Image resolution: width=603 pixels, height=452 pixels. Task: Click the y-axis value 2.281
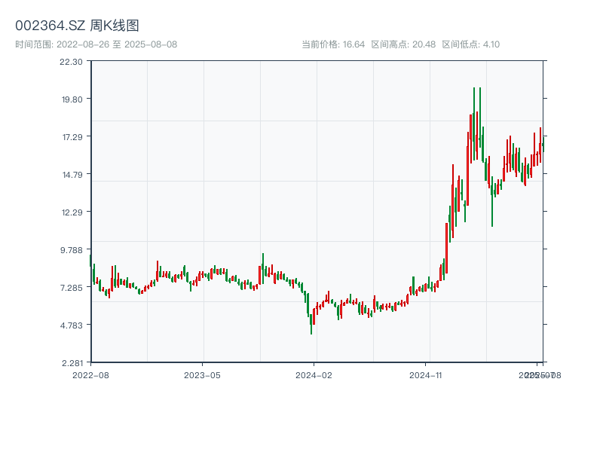pyautogui.click(x=72, y=363)
